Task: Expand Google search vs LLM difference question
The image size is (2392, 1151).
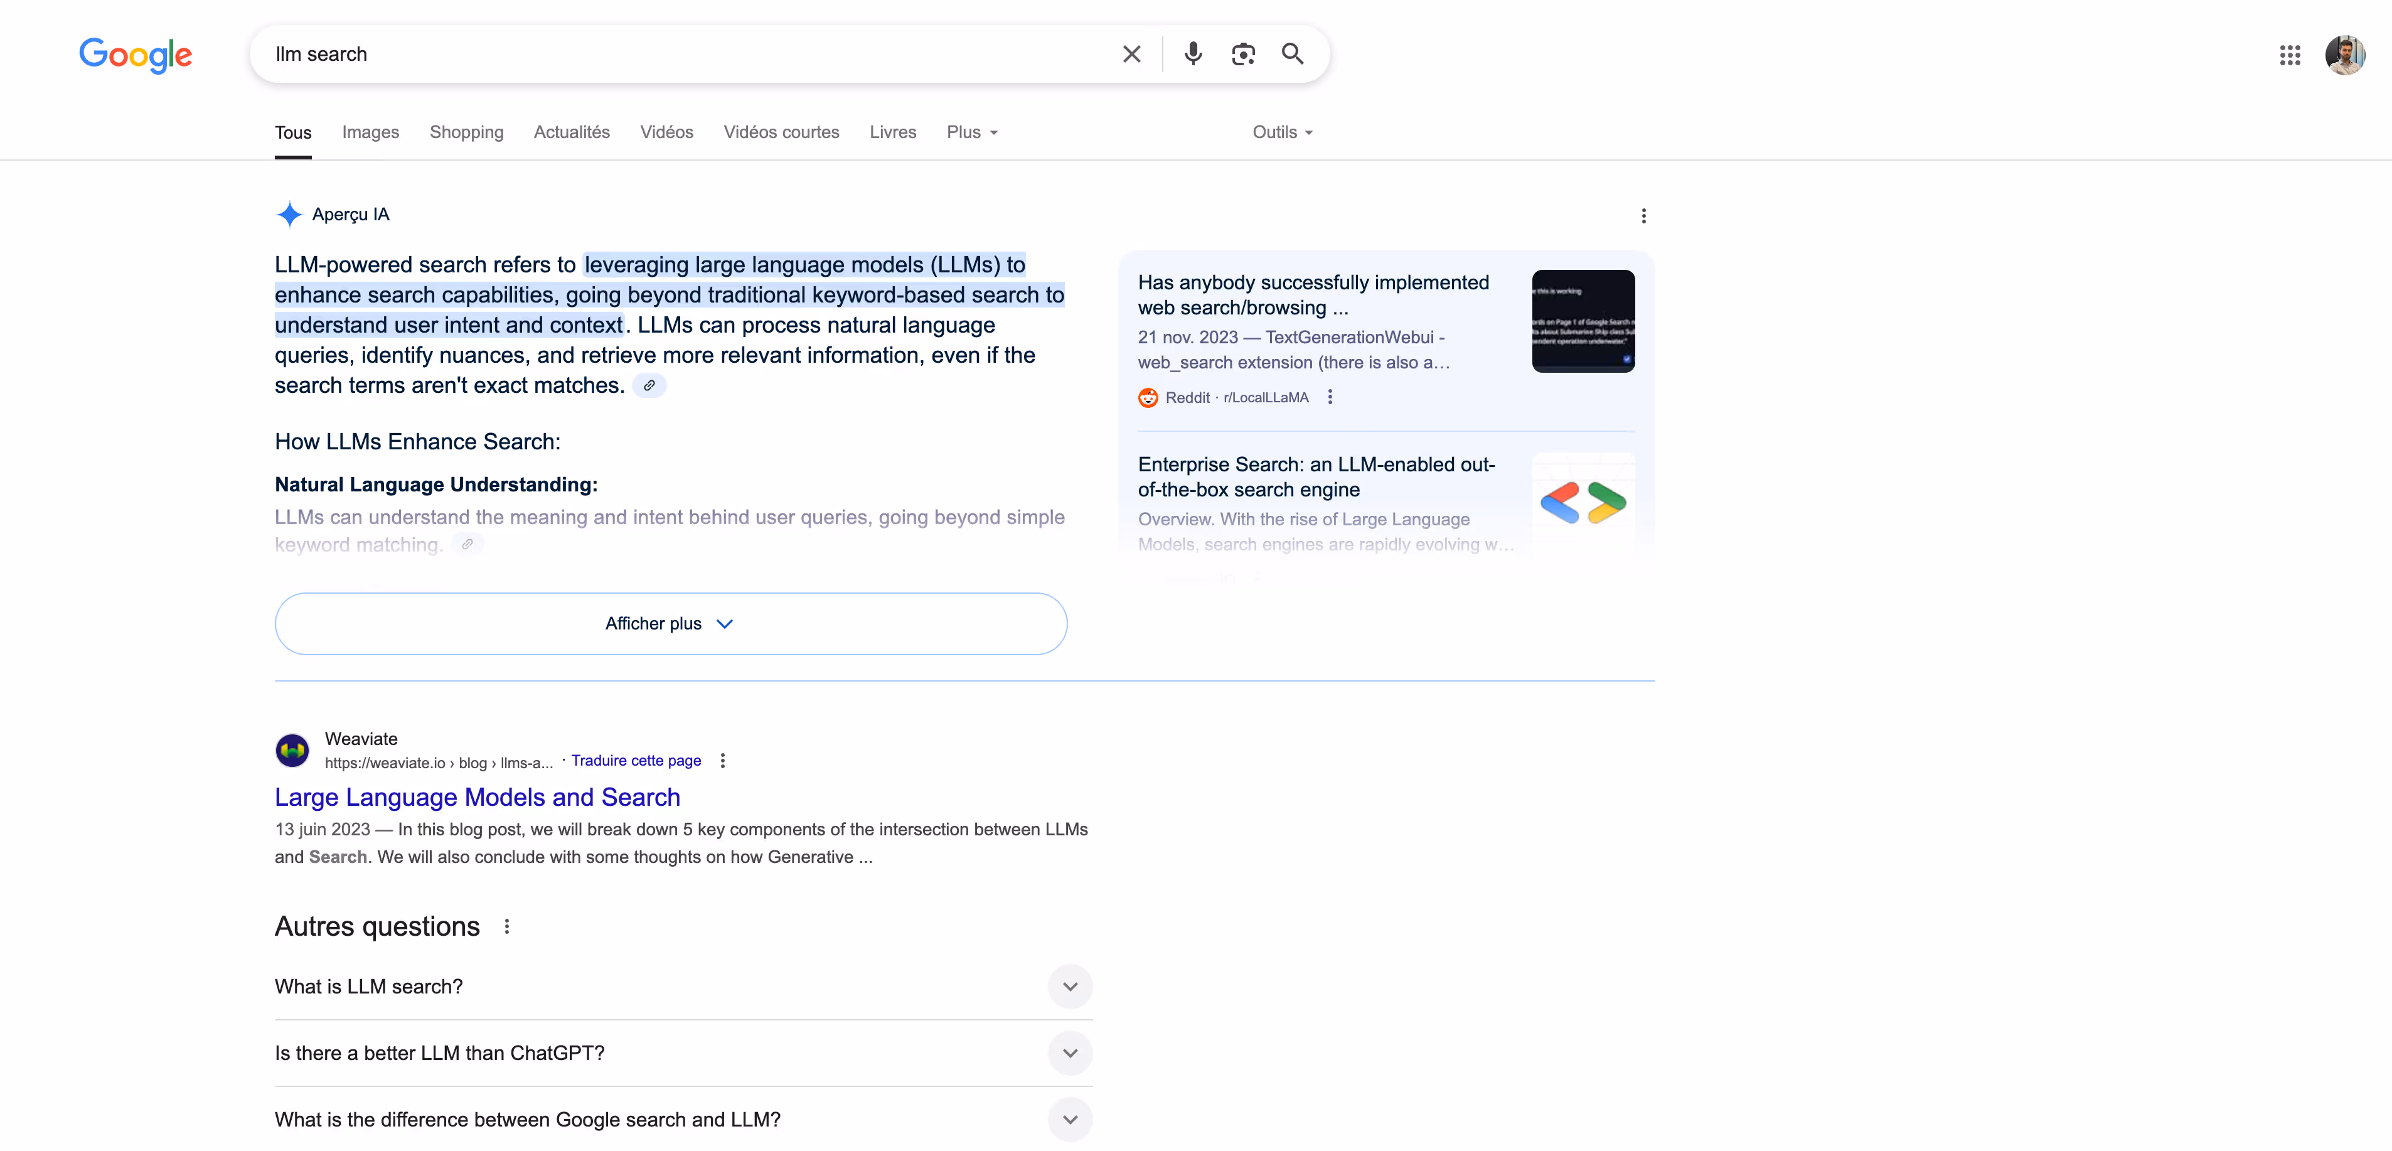Action: [x=1070, y=1120]
